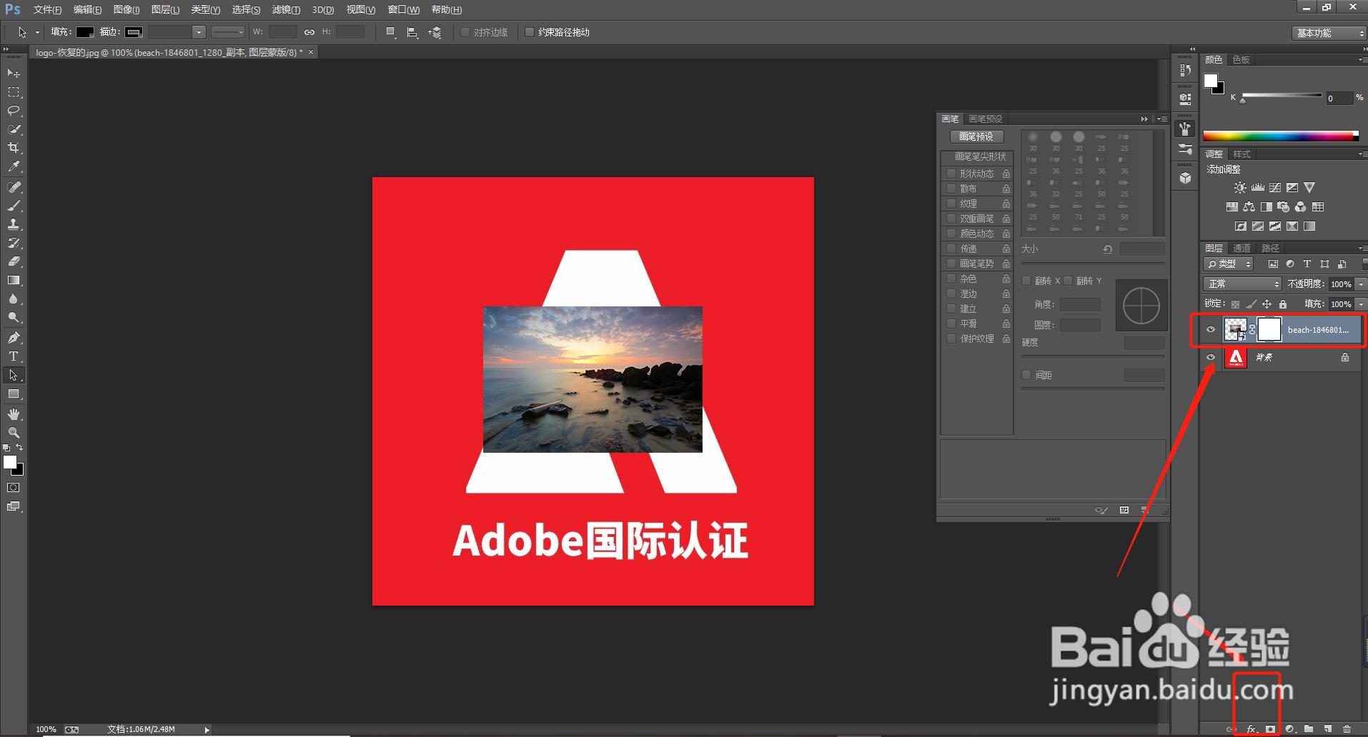Create new fill or adjustment layer icon
The image size is (1368, 737).
[x=1290, y=729]
